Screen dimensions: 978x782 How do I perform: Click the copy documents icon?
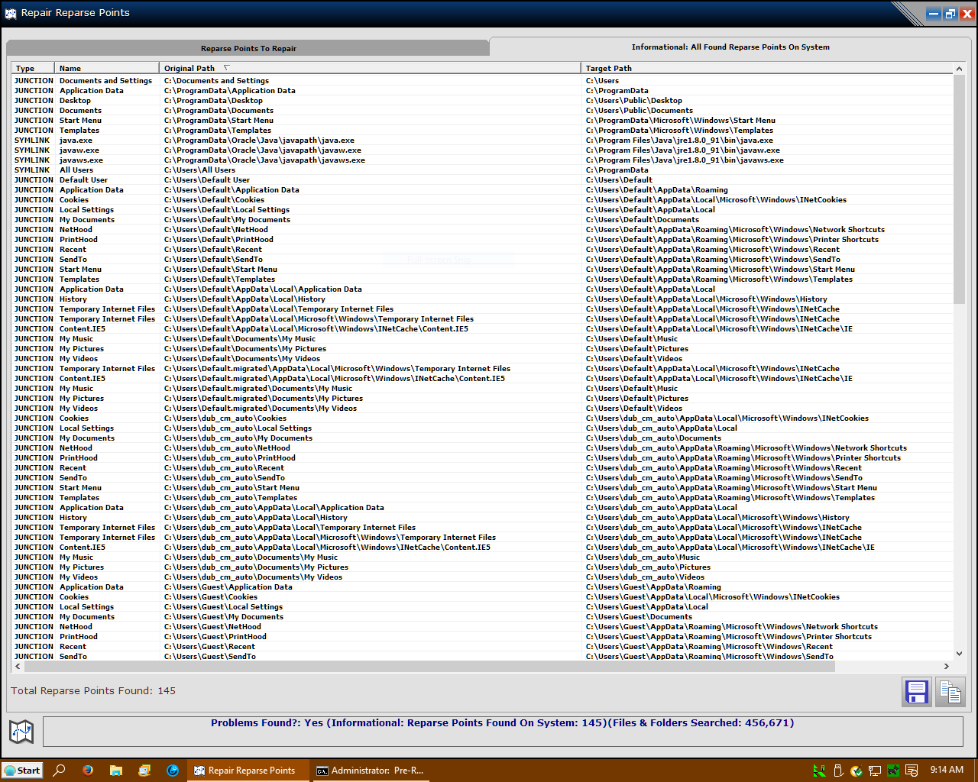click(x=950, y=692)
